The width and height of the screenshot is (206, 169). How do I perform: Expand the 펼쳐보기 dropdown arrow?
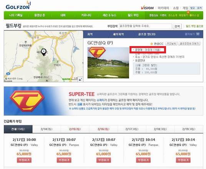tap(198, 34)
